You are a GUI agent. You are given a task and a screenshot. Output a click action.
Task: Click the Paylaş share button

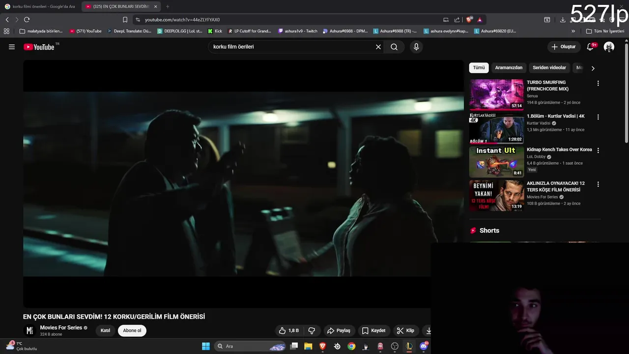pyautogui.click(x=339, y=330)
